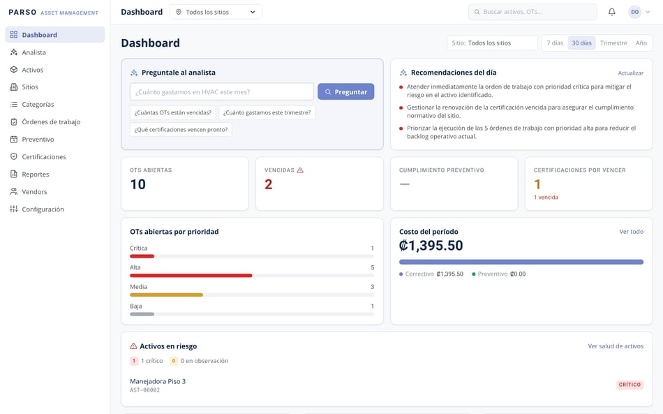Viewport: 663px width, 414px height.
Task: Open Certificaciones menu item
Action: [x=55, y=156]
